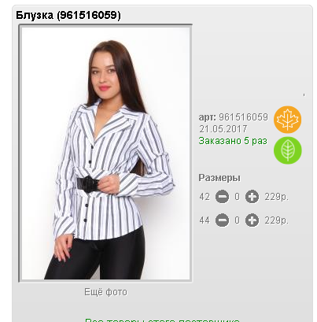Decrease quantity for size 44
This screenshot has height=322, width=317.
click(222, 220)
